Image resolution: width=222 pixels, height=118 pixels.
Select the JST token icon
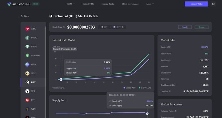[27, 100]
